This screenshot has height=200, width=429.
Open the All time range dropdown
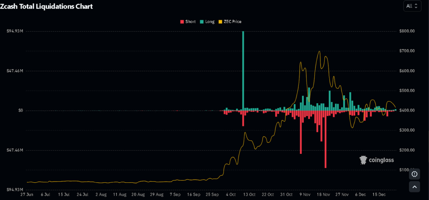pyautogui.click(x=412, y=6)
